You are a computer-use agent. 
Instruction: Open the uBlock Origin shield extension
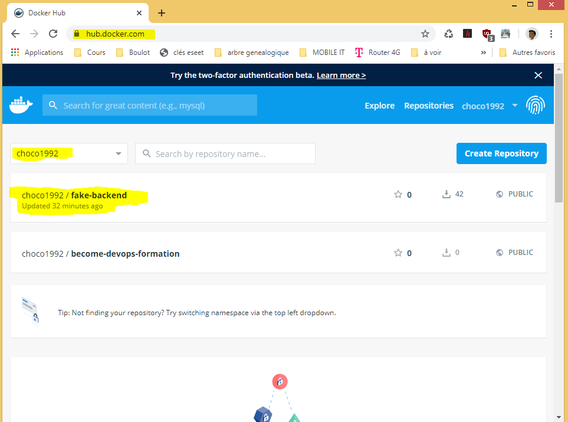click(488, 34)
